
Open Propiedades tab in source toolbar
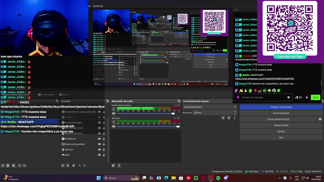46,95
